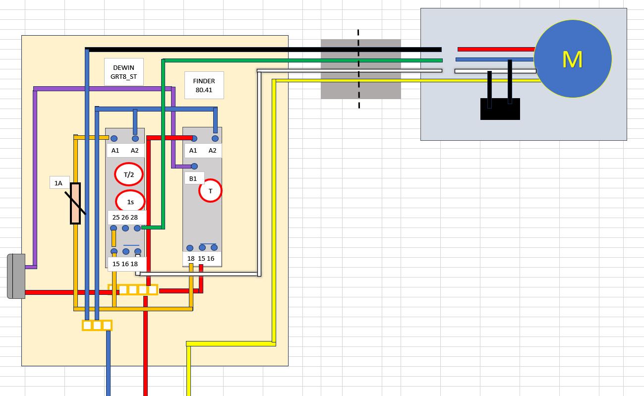
Task: Select the DEWIN GRT8_ST text box
Action: point(124,72)
